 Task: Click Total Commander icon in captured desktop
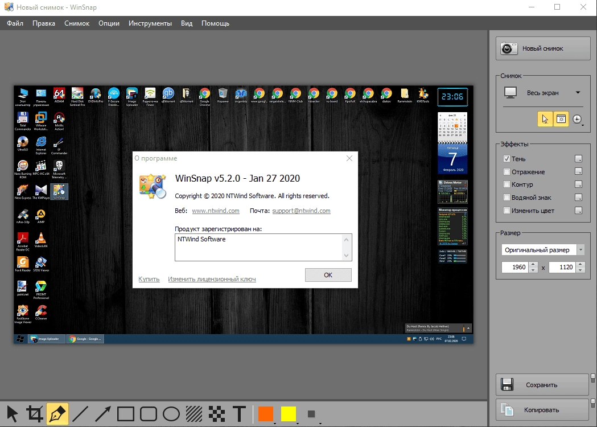[x=23, y=120]
